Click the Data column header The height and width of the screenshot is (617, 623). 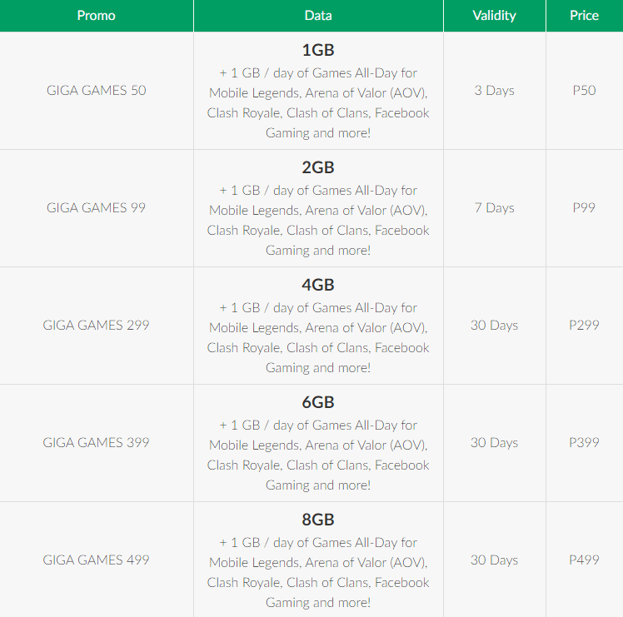click(318, 16)
